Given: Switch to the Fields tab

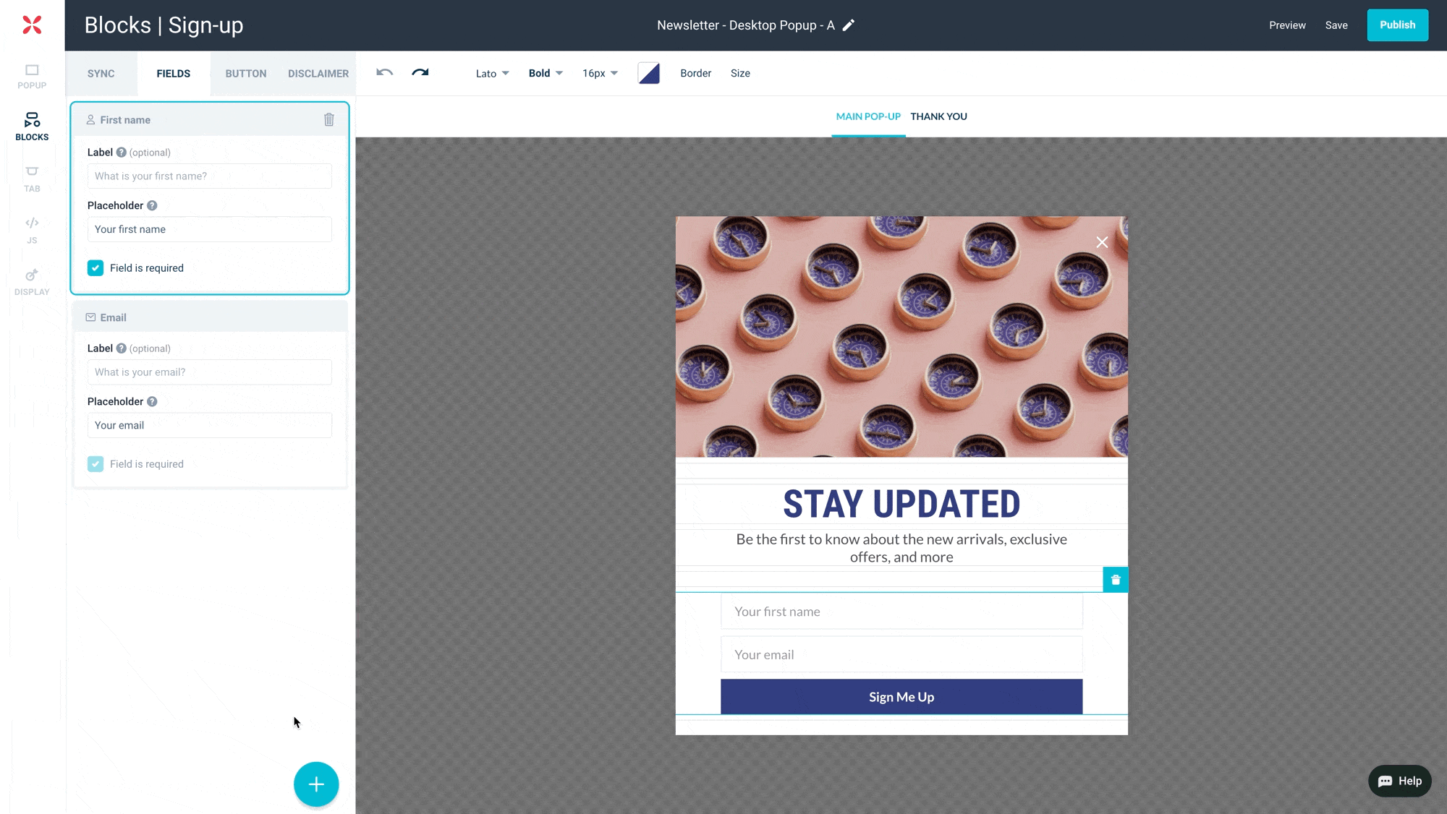Looking at the screenshot, I should pyautogui.click(x=174, y=73).
